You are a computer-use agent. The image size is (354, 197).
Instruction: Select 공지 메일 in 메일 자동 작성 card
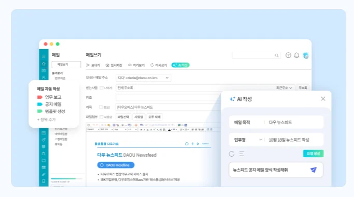(x=53, y=104)
